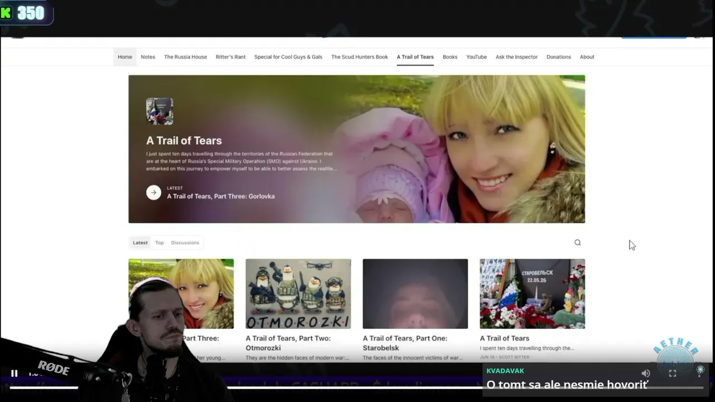The width and height of the screenshot is (715, 402).
Task: Open the Ask the Inspector tab
Action: [x=517, y=57]
